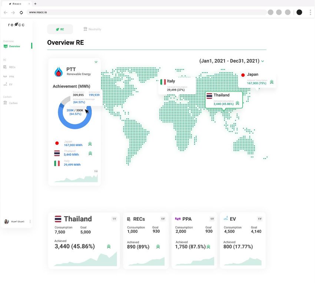Open the browser three-dot menu
Image resolution: width=315 pixels, height=283 pixels.
pos(311,12)
